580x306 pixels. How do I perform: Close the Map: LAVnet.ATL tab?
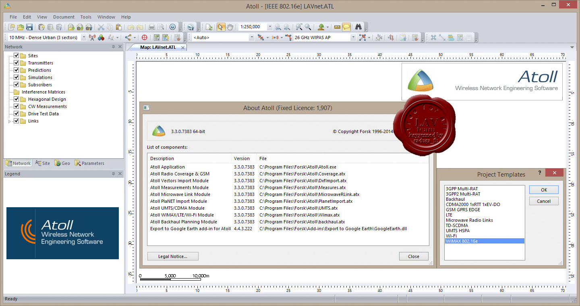click(182, 47)
